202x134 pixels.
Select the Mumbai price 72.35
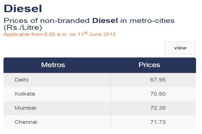tap(158, 108)
